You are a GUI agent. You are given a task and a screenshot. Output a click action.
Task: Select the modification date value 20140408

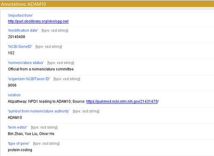pyautogui.click(x=16, y=37)
